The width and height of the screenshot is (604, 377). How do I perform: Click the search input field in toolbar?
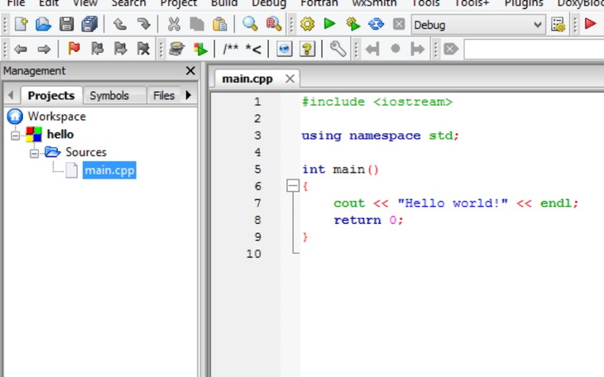click(x=534, y=50)
